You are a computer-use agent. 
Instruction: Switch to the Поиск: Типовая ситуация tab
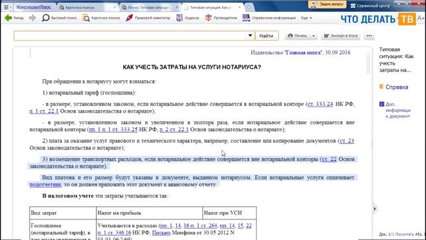pos(149,7)
